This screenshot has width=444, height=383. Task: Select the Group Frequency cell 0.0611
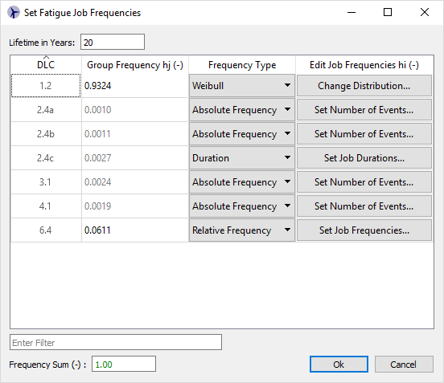[x=135, y=230]
